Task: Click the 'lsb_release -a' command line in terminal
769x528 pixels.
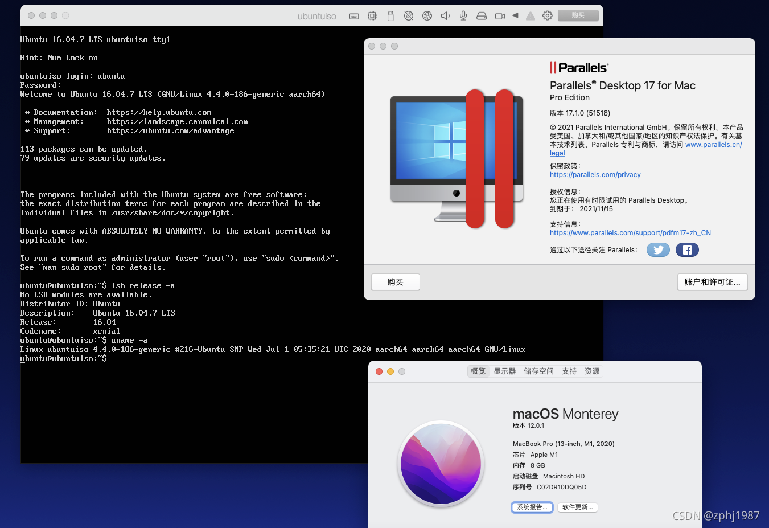Action: [98, 286]
